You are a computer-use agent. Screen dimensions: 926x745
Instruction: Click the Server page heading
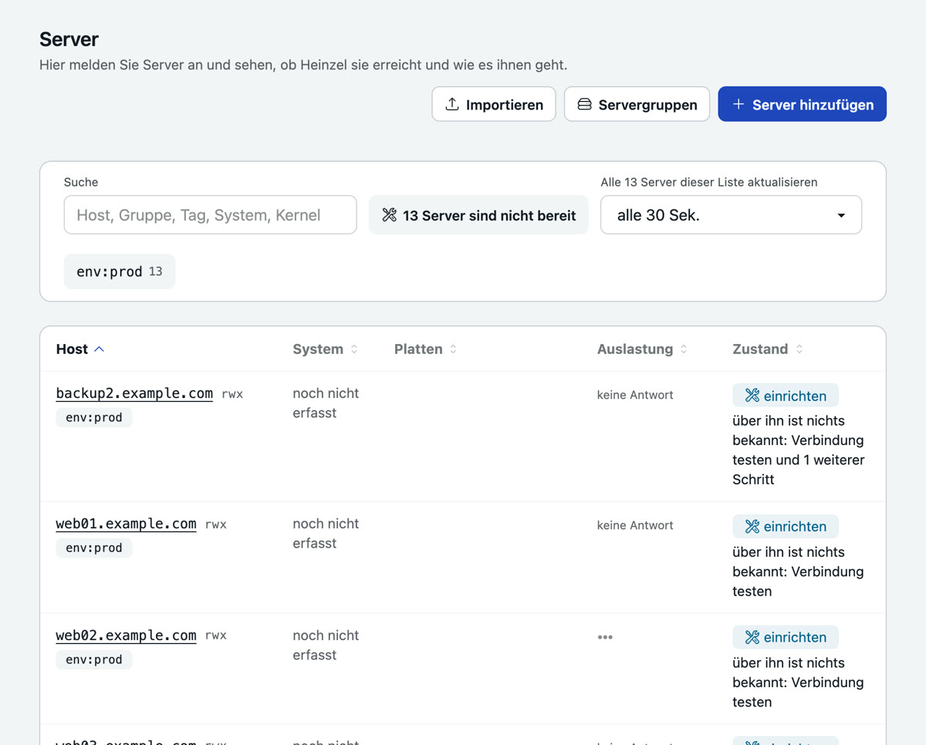pos(69,39)
